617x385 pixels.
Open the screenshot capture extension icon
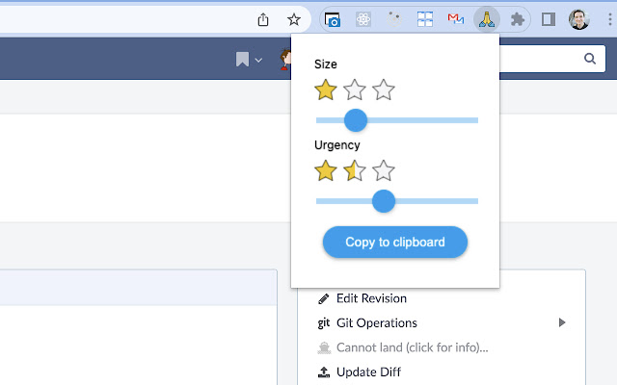[333, 19]
